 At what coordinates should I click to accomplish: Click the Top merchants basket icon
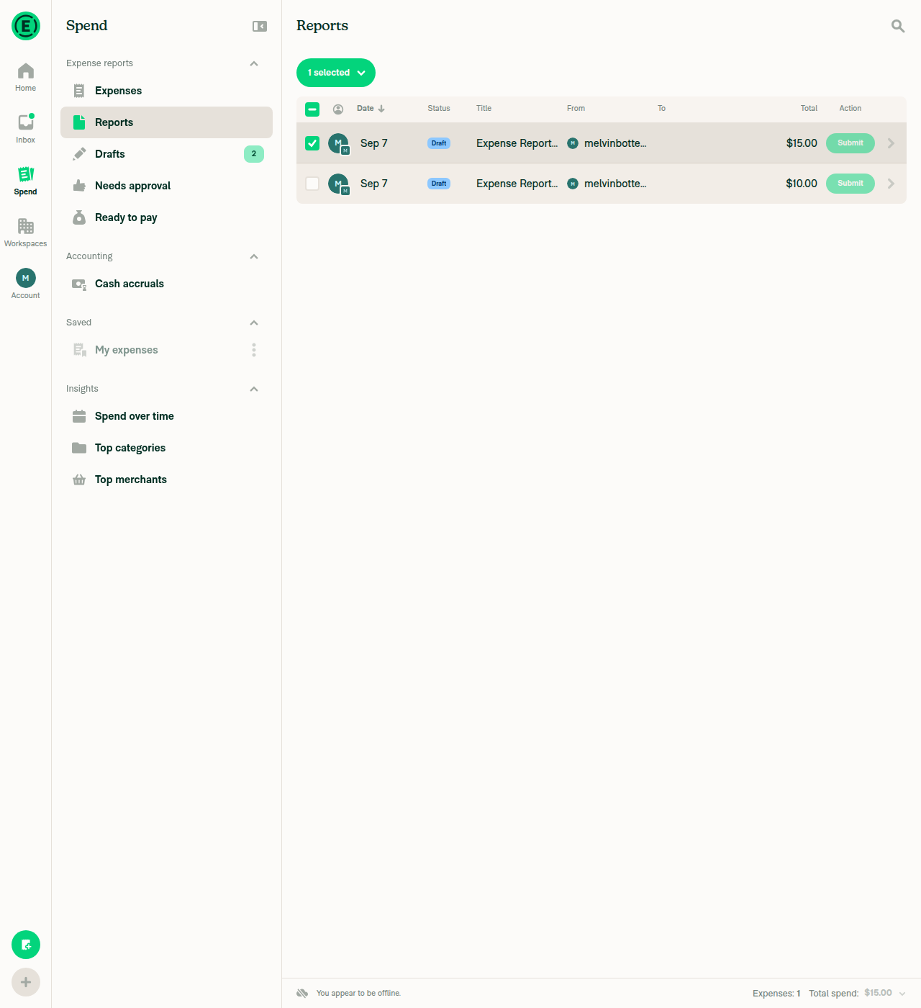point(79,480)
